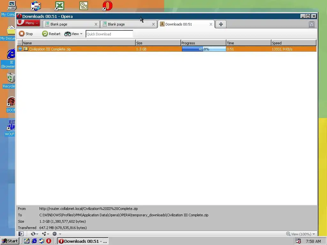Open the Opera desktop shortcut
Viewport: 327px width, 245px height.
107,6
